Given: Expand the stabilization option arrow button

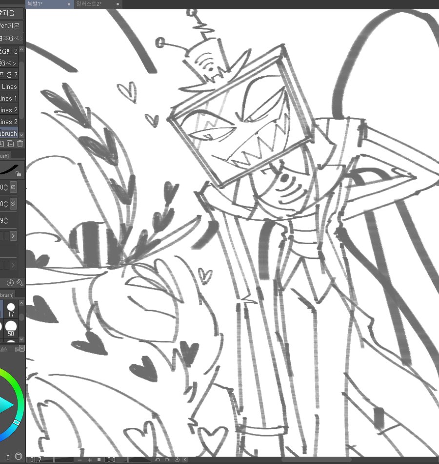Looking at the screenshot, I should [13, 236].
